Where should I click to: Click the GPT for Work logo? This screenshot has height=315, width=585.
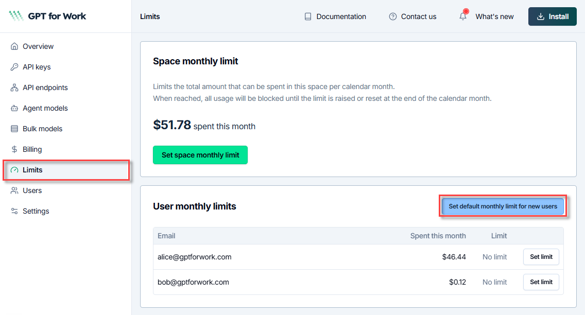[47, 16]
